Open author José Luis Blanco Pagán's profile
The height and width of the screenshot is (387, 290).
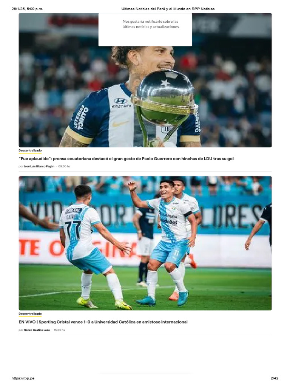pos(39,166)
